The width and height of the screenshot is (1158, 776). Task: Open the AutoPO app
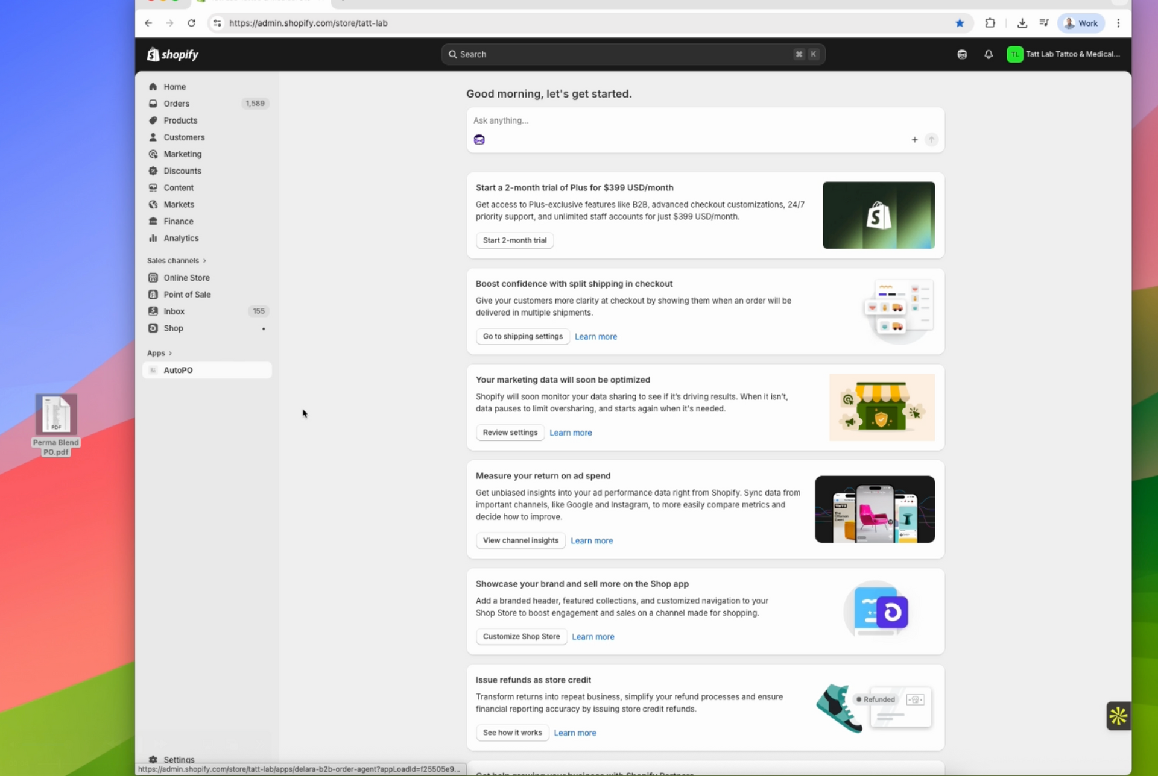point(207,370)
